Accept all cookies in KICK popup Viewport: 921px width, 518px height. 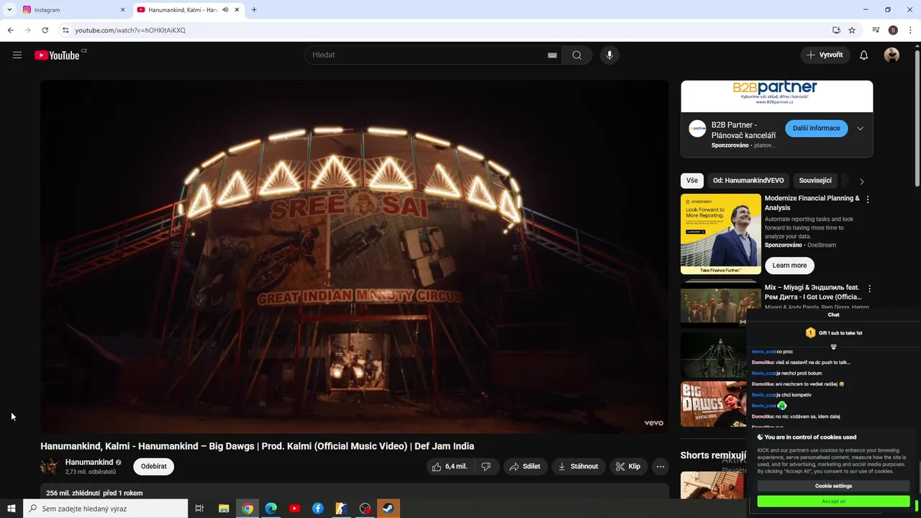(833, 501)
